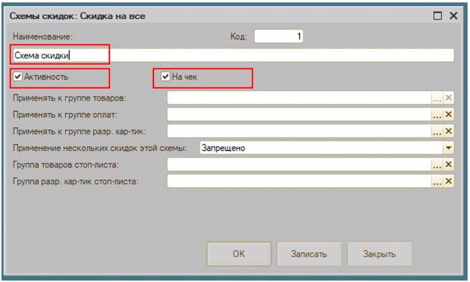Uncheck the На чек checkbox
The image size is (470, 282).
166,76
